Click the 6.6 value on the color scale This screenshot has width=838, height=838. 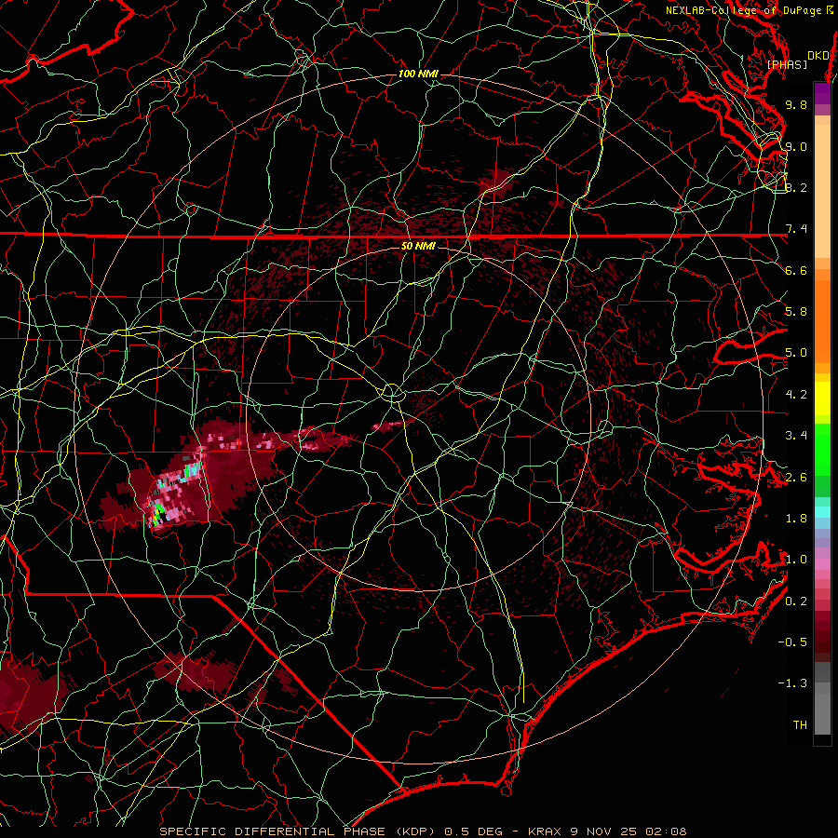pyautogui.click(x=796, y=270)
